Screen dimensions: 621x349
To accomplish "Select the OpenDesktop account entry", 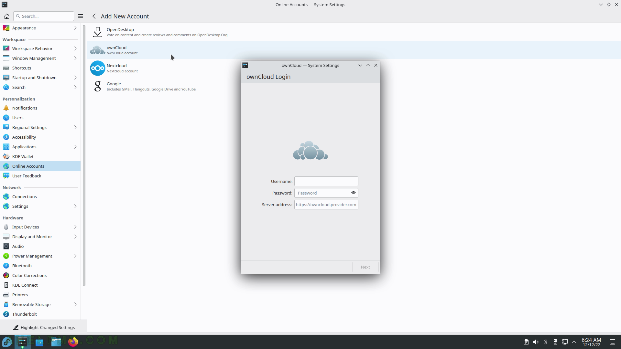I will [354, 32].
